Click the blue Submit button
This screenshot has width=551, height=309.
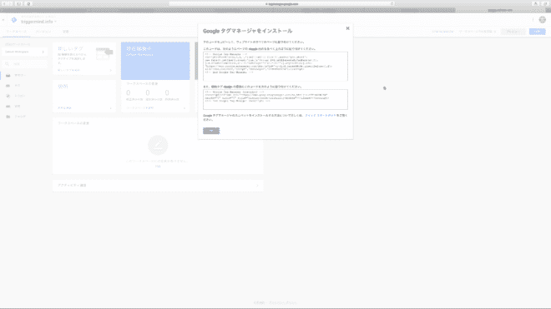tap(538, 32)
